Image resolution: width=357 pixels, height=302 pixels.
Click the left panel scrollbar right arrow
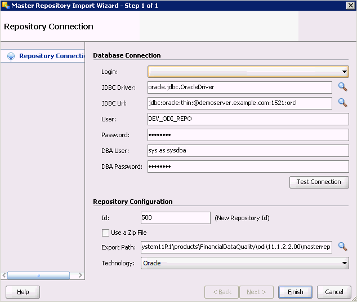click(x=80, y=275)
